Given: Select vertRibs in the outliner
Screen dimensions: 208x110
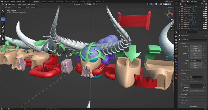Looking at the screenshot, I should click(x=186, y=26).
